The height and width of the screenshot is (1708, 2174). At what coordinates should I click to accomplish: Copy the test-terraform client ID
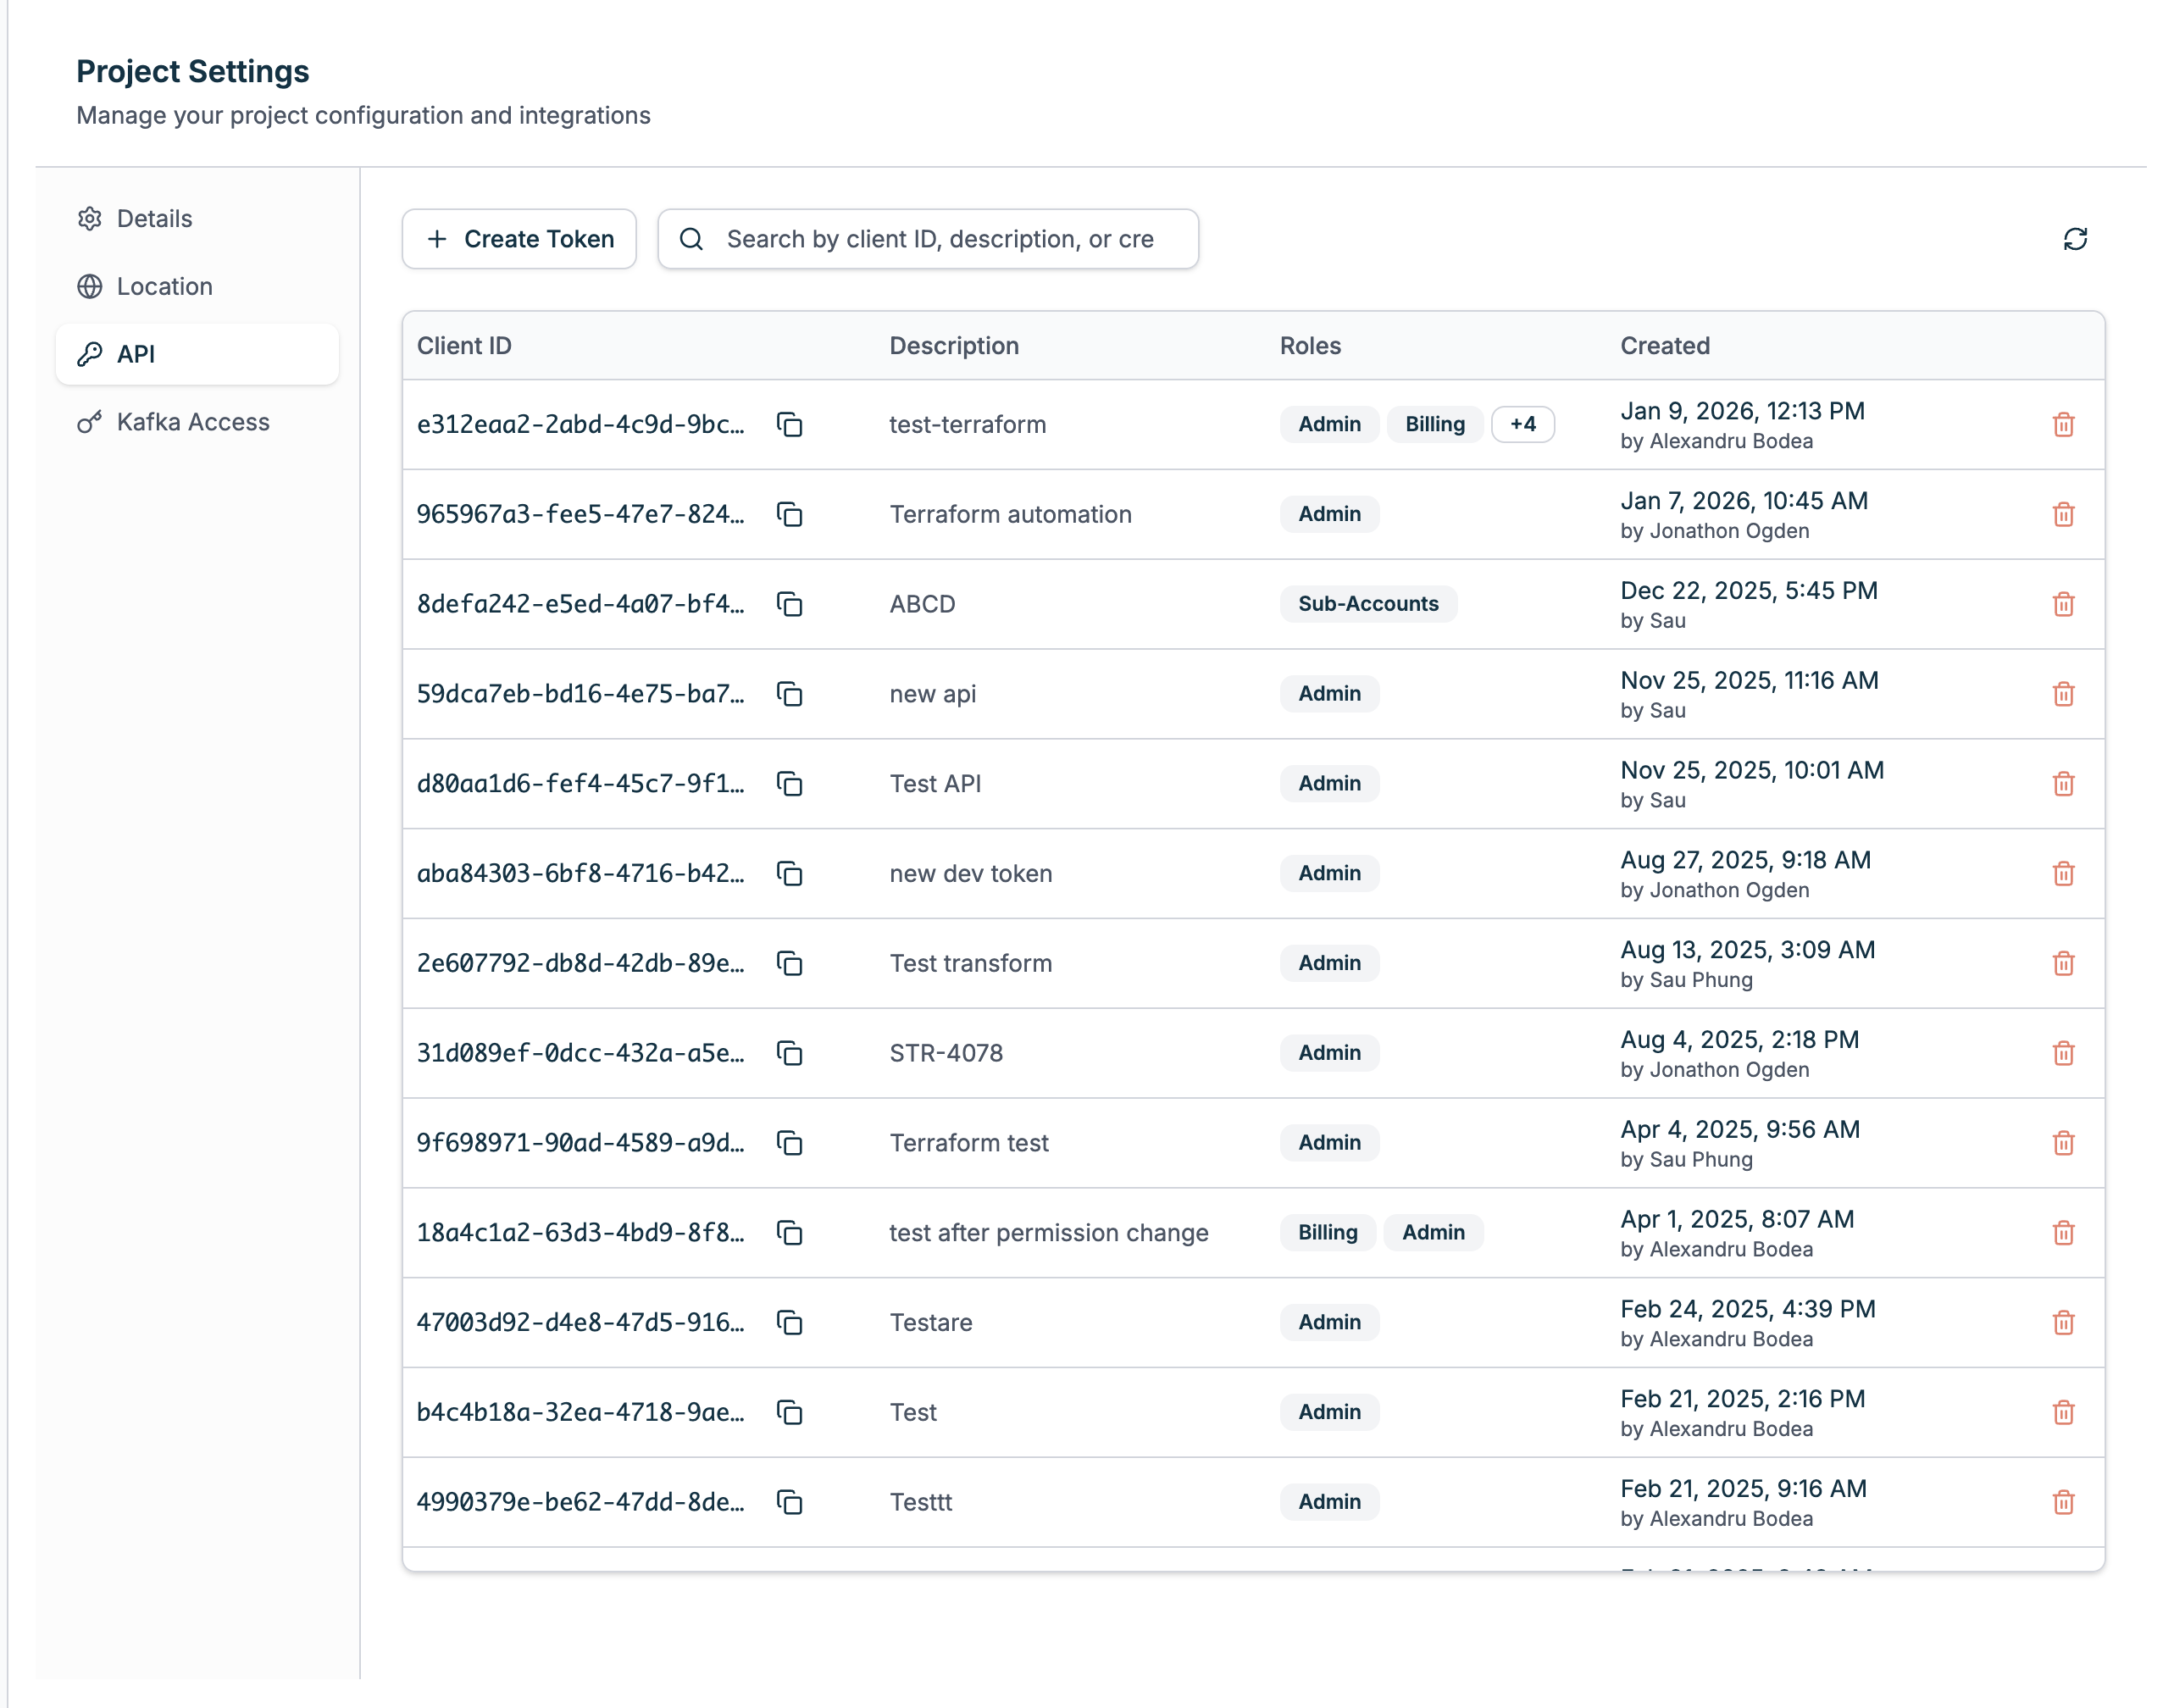790,425
